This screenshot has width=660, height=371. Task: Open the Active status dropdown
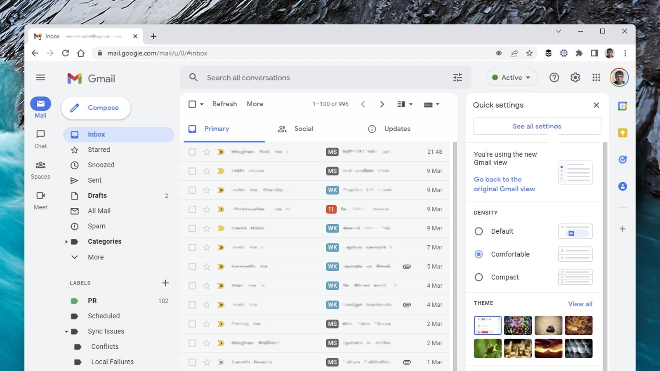(511, 77)
